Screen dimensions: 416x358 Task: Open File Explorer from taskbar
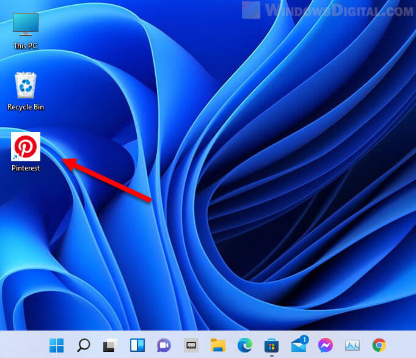tap(218, 345)
